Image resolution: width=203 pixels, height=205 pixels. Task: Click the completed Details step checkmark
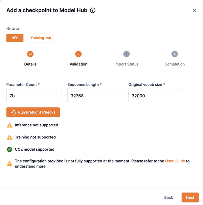(30, 54)
